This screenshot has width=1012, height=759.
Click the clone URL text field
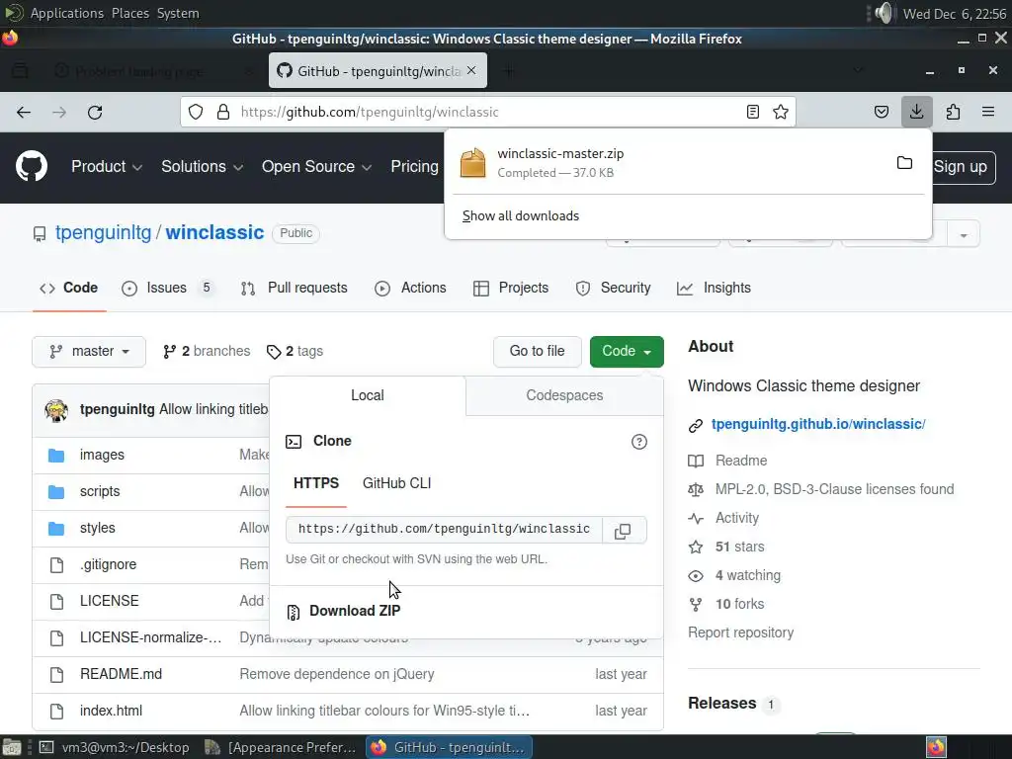[444, 530]
